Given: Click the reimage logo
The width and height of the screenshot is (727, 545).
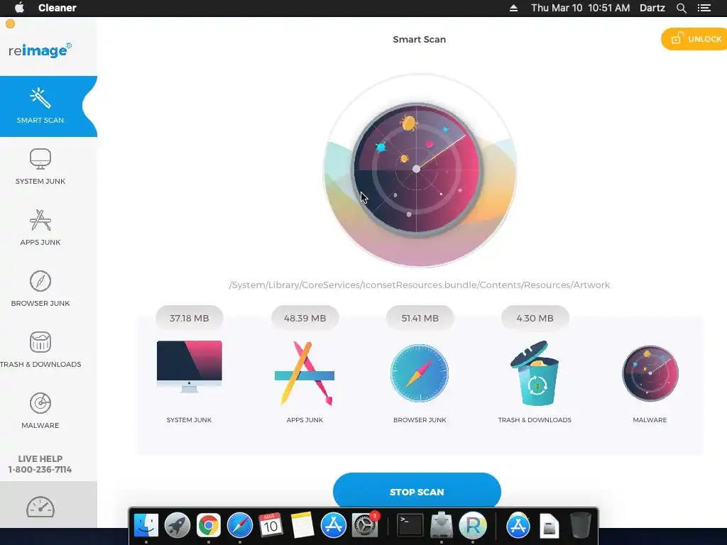Looking at the screenshot, I should [40, 50].
